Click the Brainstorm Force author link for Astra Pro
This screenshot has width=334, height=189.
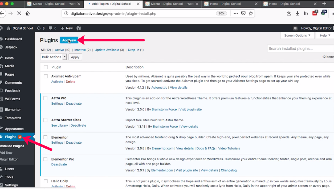point(164,109)
